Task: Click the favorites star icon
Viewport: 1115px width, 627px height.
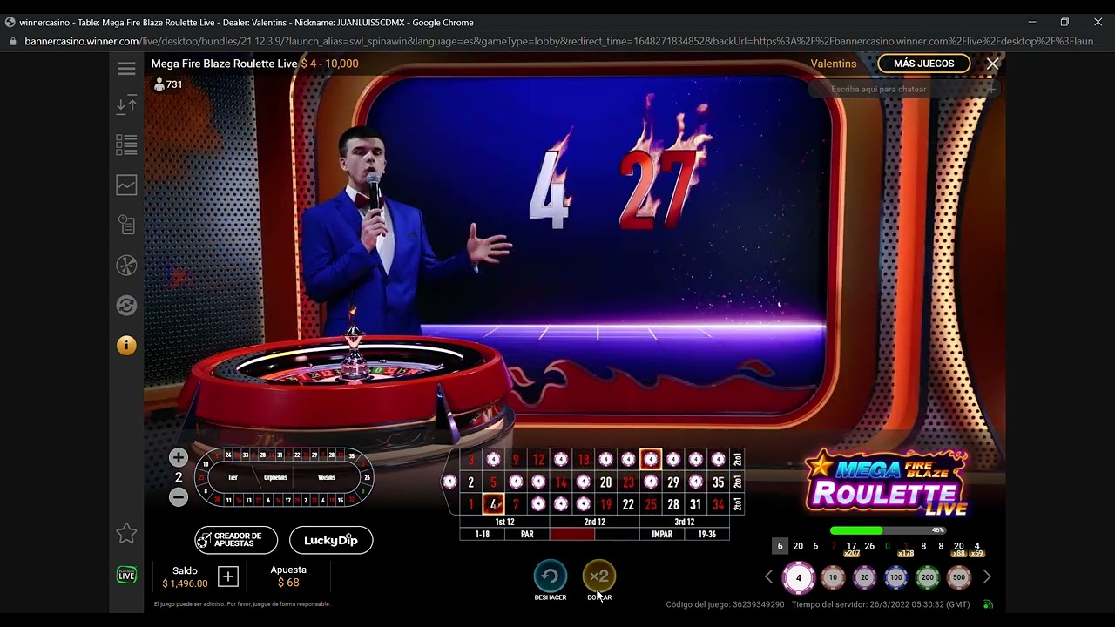Action: pyautogui.click(x=126, y=533)
